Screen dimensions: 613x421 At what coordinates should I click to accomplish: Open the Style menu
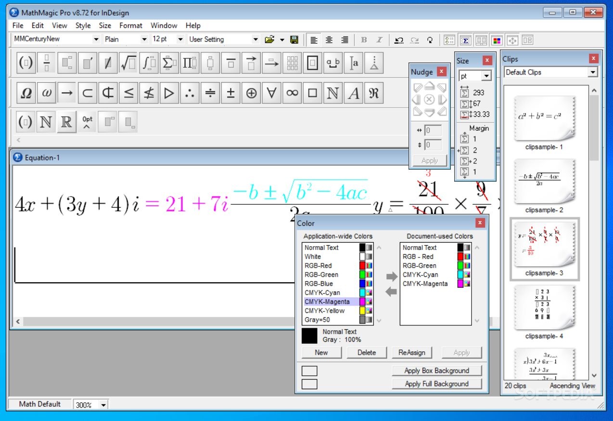[83, 25]
